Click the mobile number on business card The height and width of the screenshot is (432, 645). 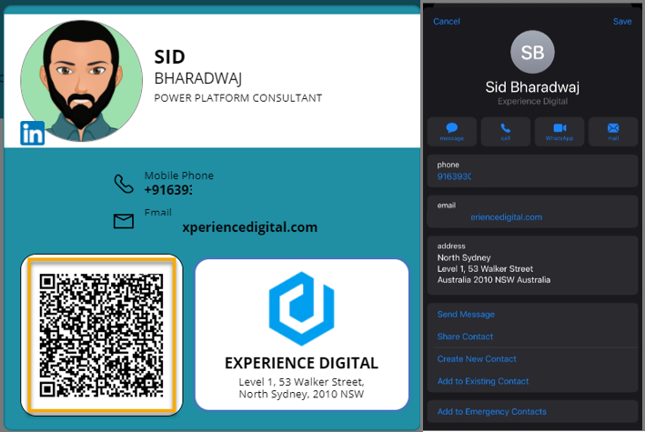pos(167,190)
